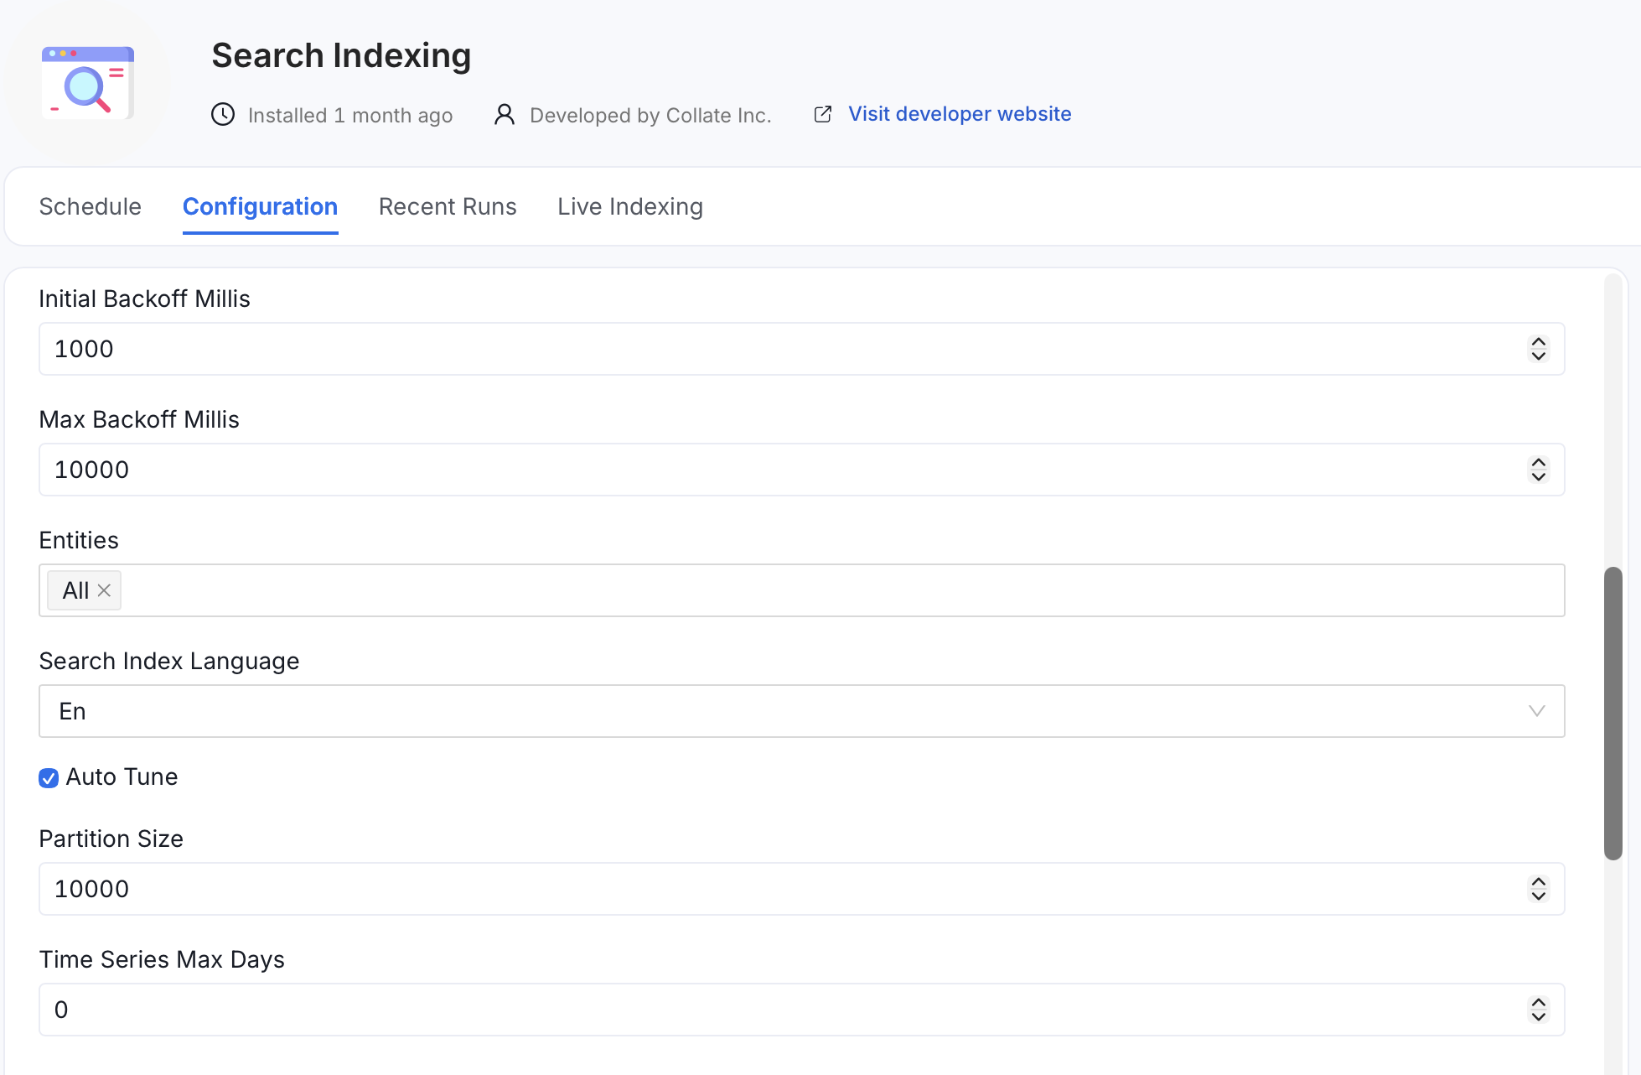Open Visit developer website link
The image size is (1641, 1075).
pyautogui.click(x=960, y=114)
